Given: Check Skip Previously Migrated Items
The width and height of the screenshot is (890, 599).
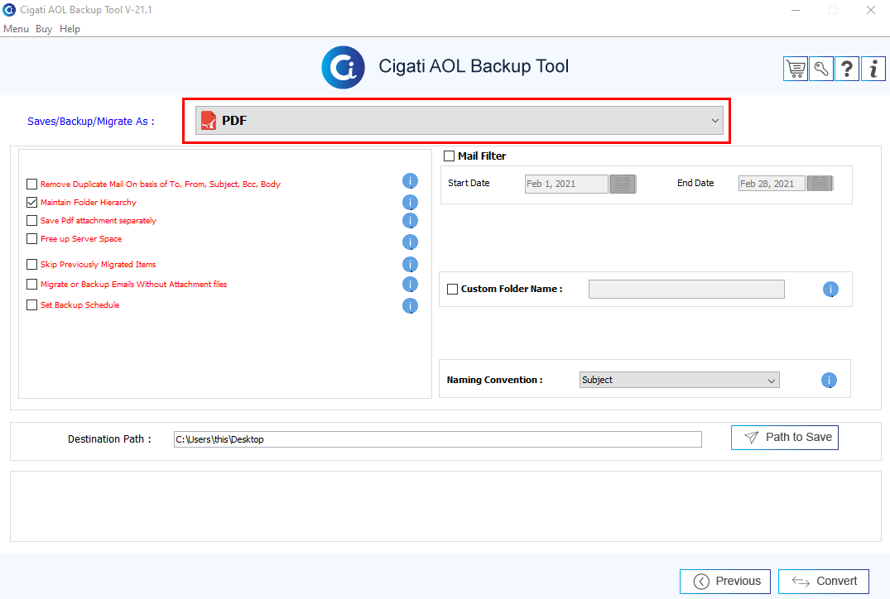Looking at the screenshot, I should coord(31,264).
